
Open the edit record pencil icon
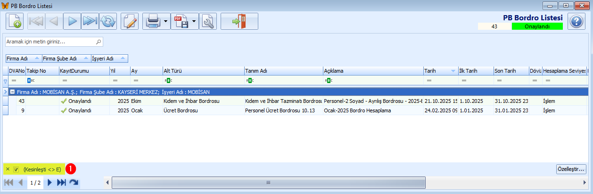point(130,22)
